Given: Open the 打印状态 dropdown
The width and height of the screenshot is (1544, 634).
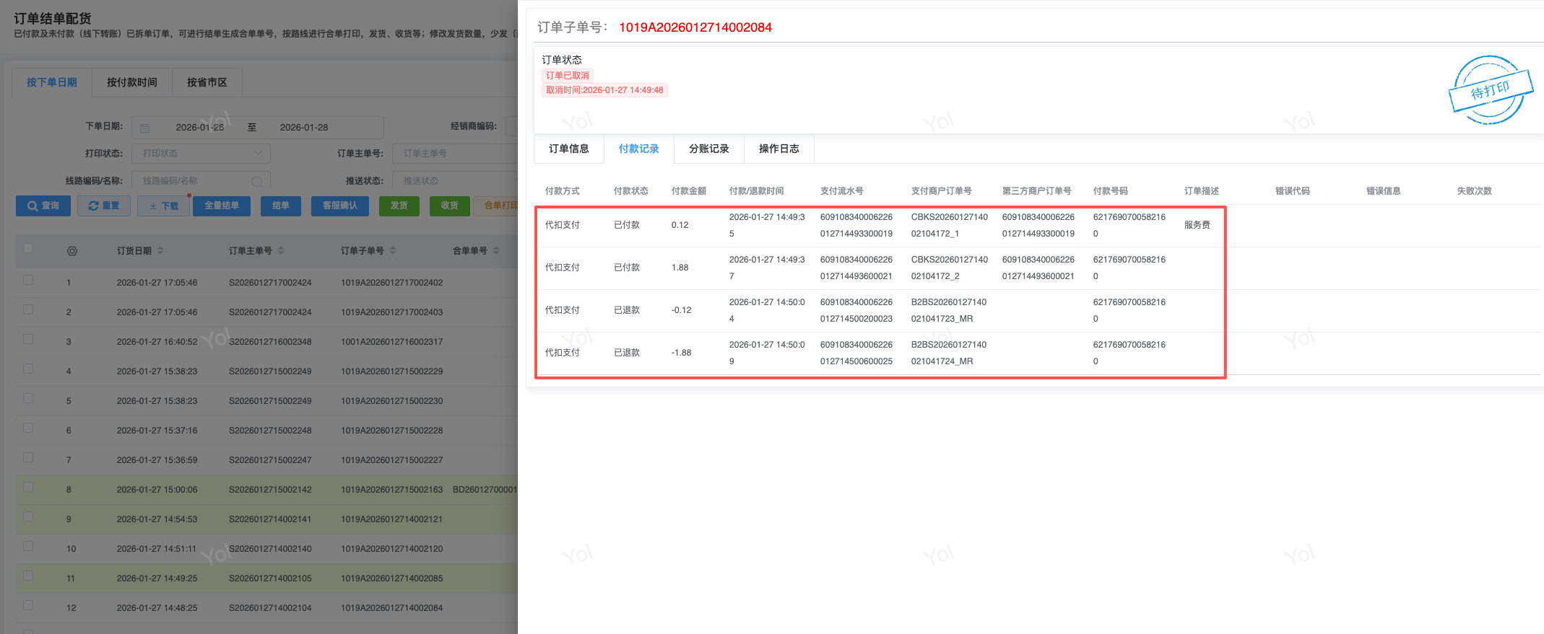Looking at the screenshot, I should [x=201, y=154].
